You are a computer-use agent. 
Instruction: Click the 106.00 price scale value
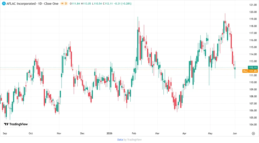click(253, 111)
